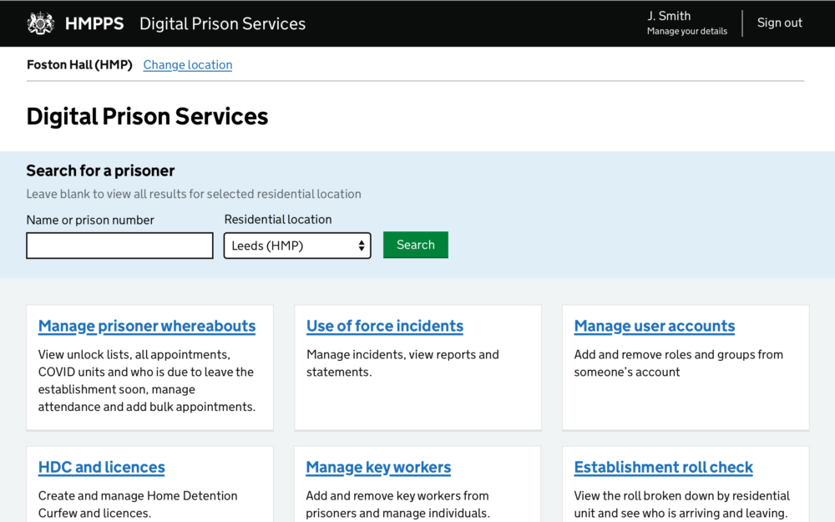Sign out of Digital Prison Services
Screen dimensions: 835x522
coord(779,23)
